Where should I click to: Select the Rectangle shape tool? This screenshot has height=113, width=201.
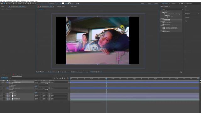[x=19, y=3]
